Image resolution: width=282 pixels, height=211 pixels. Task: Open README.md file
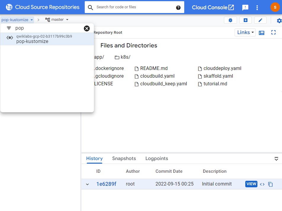(x=151, y=68)
